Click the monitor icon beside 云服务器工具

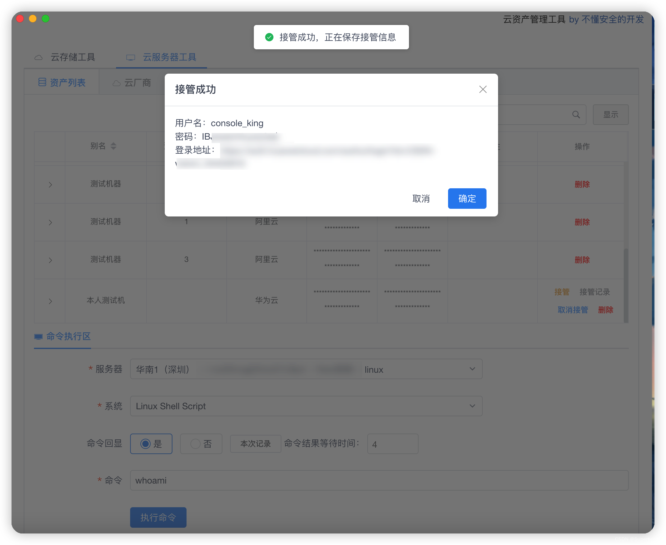coord(131,57)
